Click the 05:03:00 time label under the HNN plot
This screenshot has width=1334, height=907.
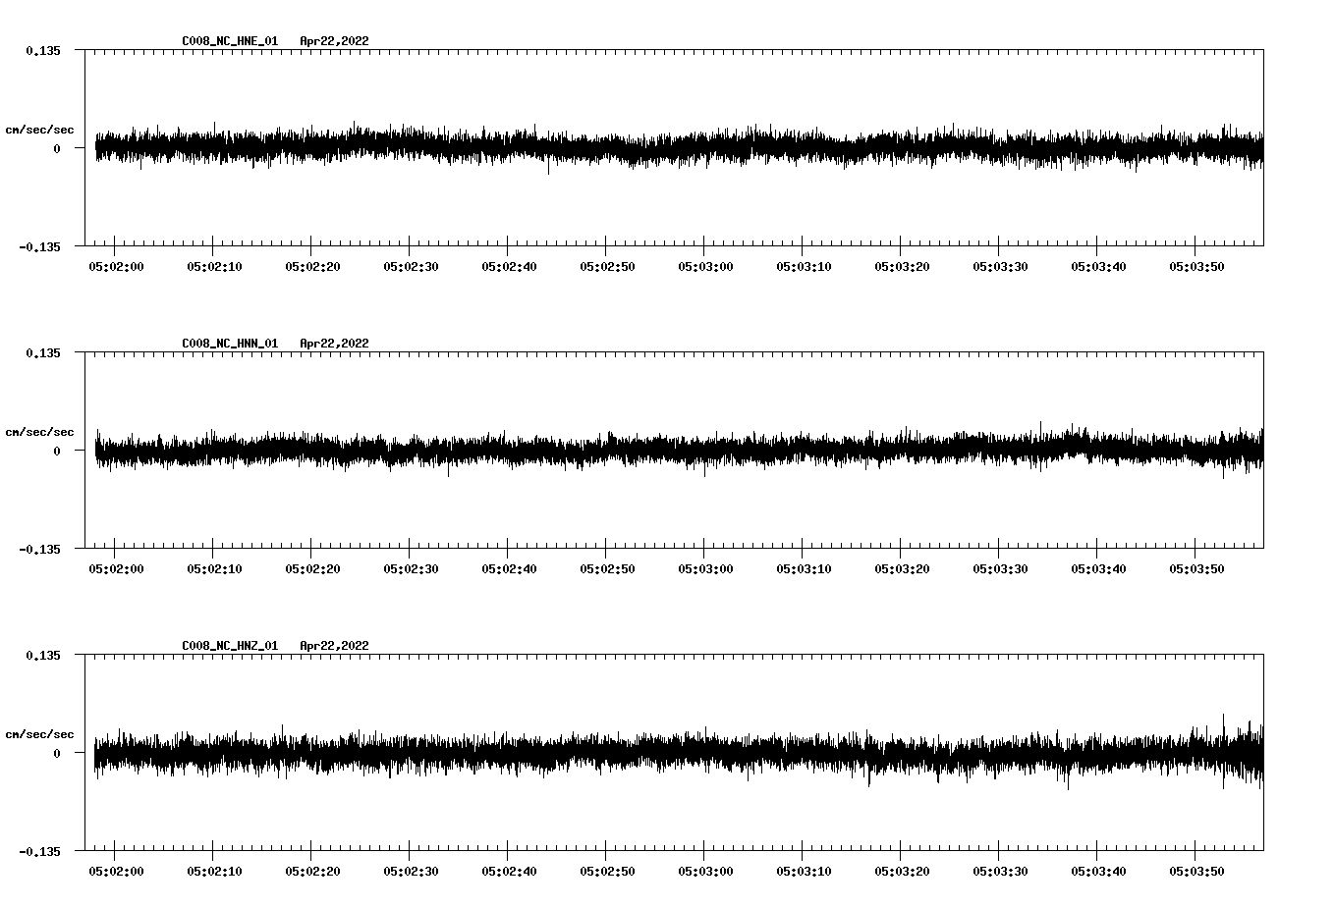point(705,568)
